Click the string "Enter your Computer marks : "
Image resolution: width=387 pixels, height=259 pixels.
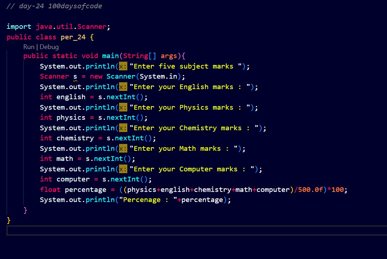click(192, 169)
